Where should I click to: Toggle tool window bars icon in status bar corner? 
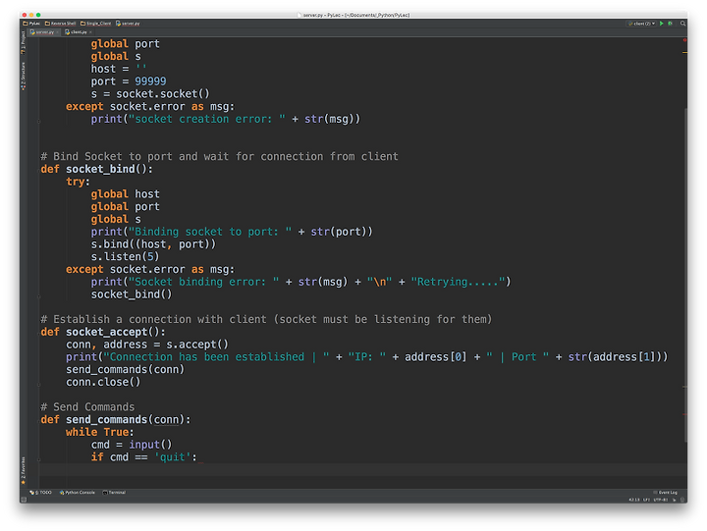click(24, 500)
